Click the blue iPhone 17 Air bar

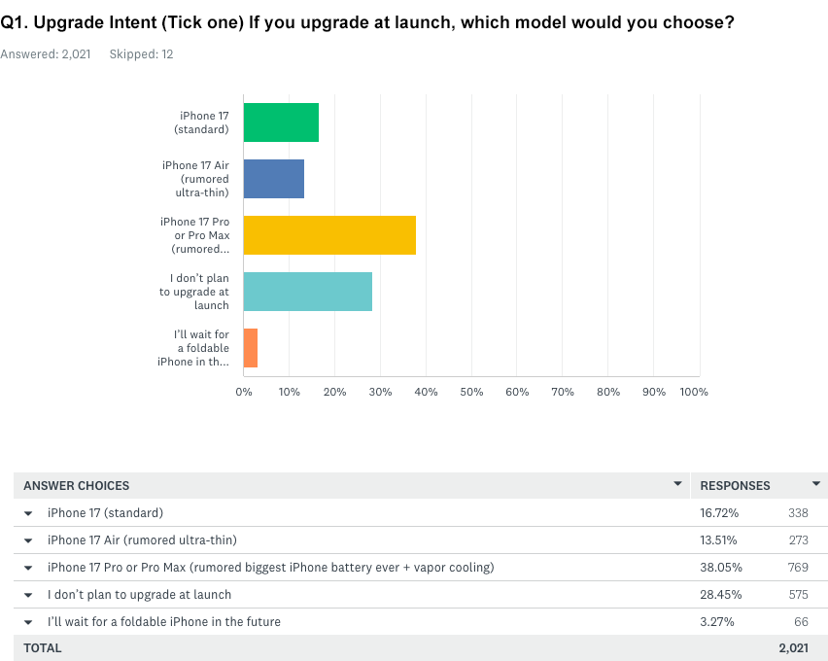tap(274, 179)
